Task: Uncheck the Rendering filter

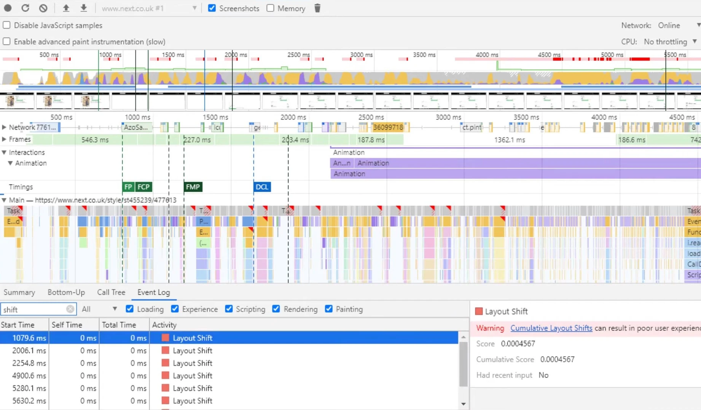Action: [276, 309]
